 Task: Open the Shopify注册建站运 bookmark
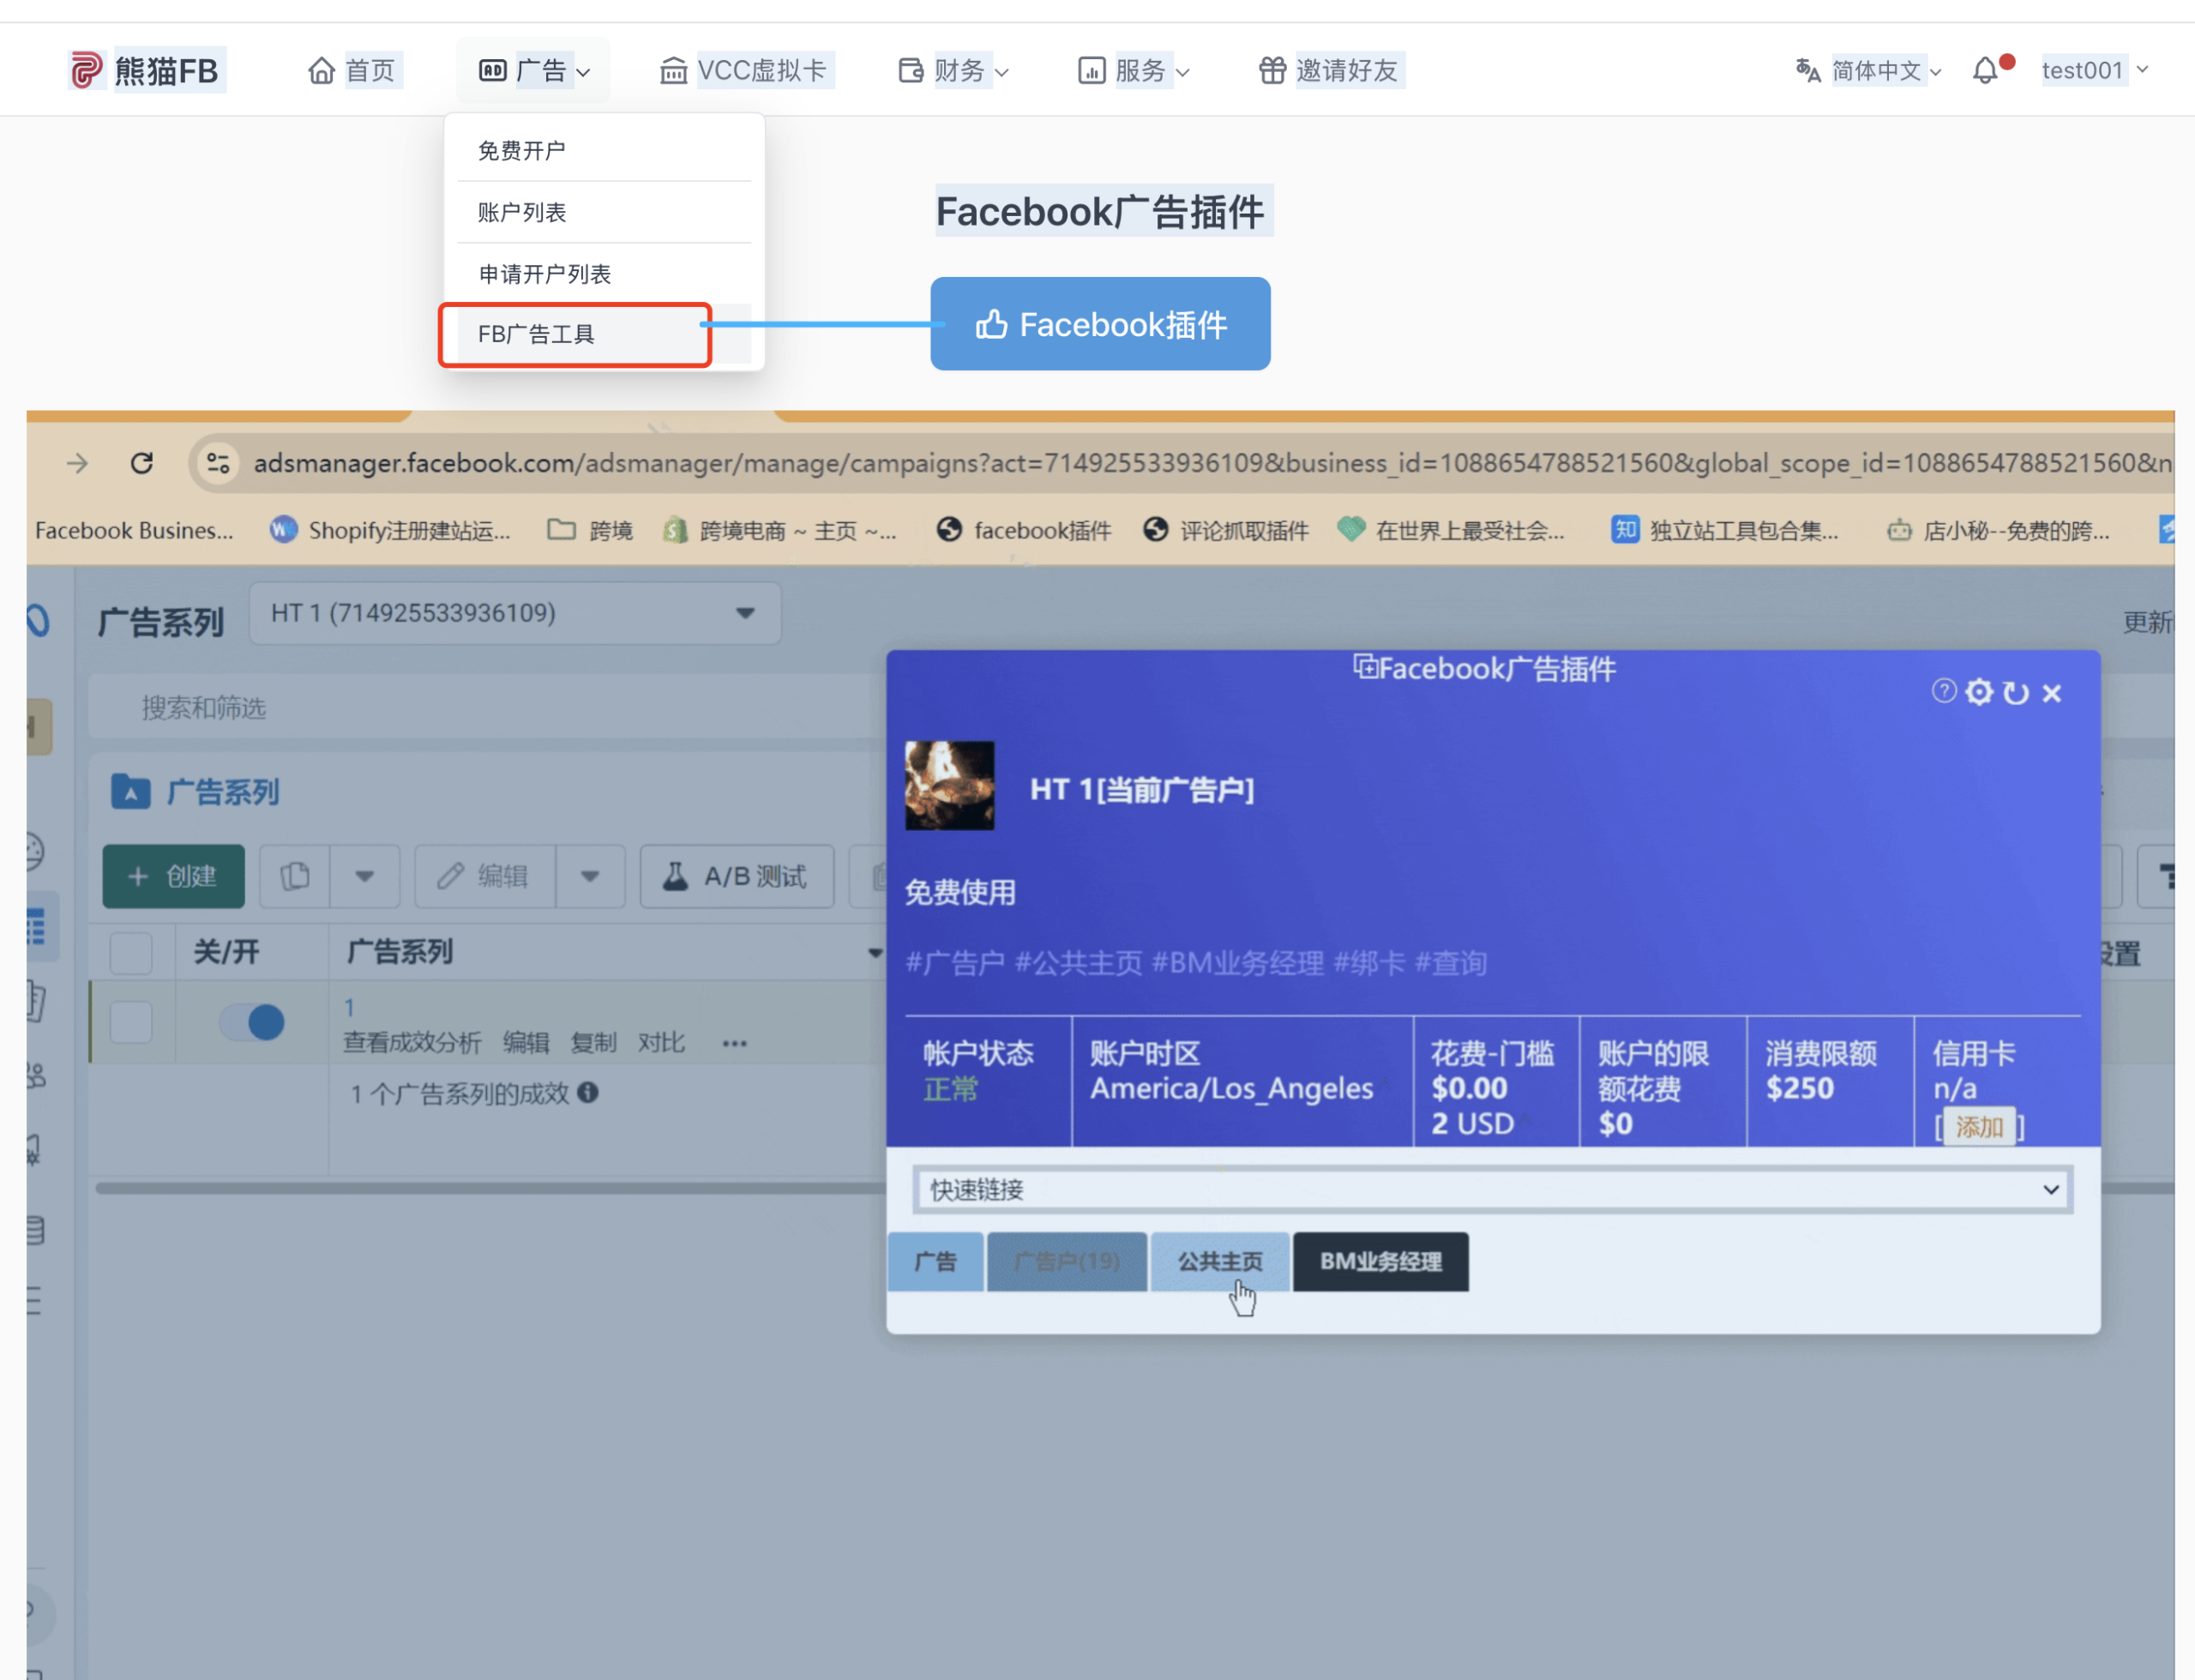pos(392,530)
